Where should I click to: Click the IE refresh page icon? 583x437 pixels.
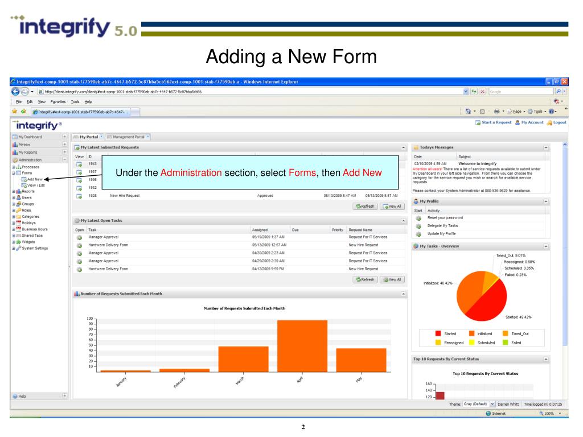[474, 92]
